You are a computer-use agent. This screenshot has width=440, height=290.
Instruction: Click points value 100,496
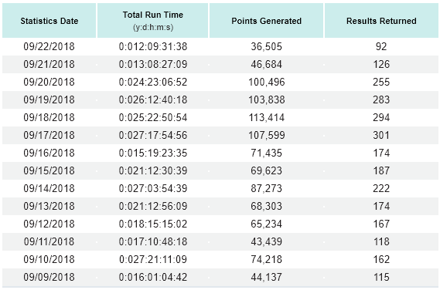(267, 82)
